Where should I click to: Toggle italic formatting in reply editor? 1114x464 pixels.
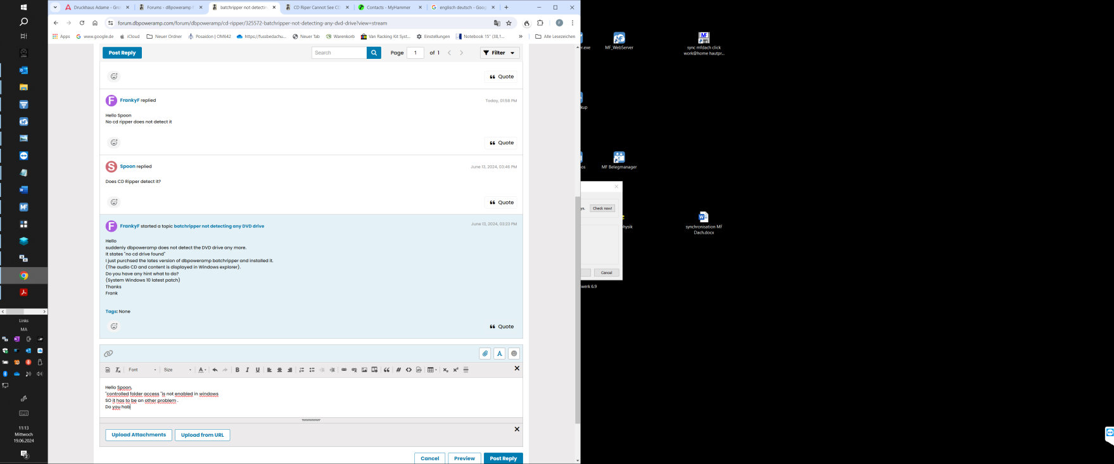click(247, 370)
